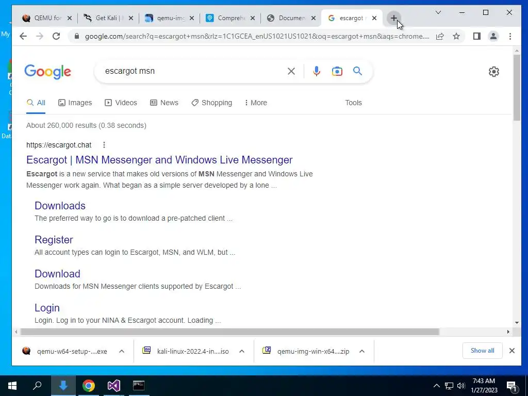Close the Comprehensive tab
Viewport: 528px width, 396px height.
pos(253,18)
